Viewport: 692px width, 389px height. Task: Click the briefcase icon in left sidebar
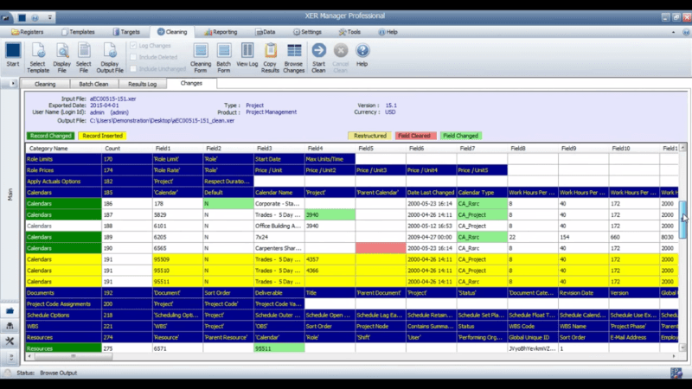pyautogui.click(x=10, y=311)
